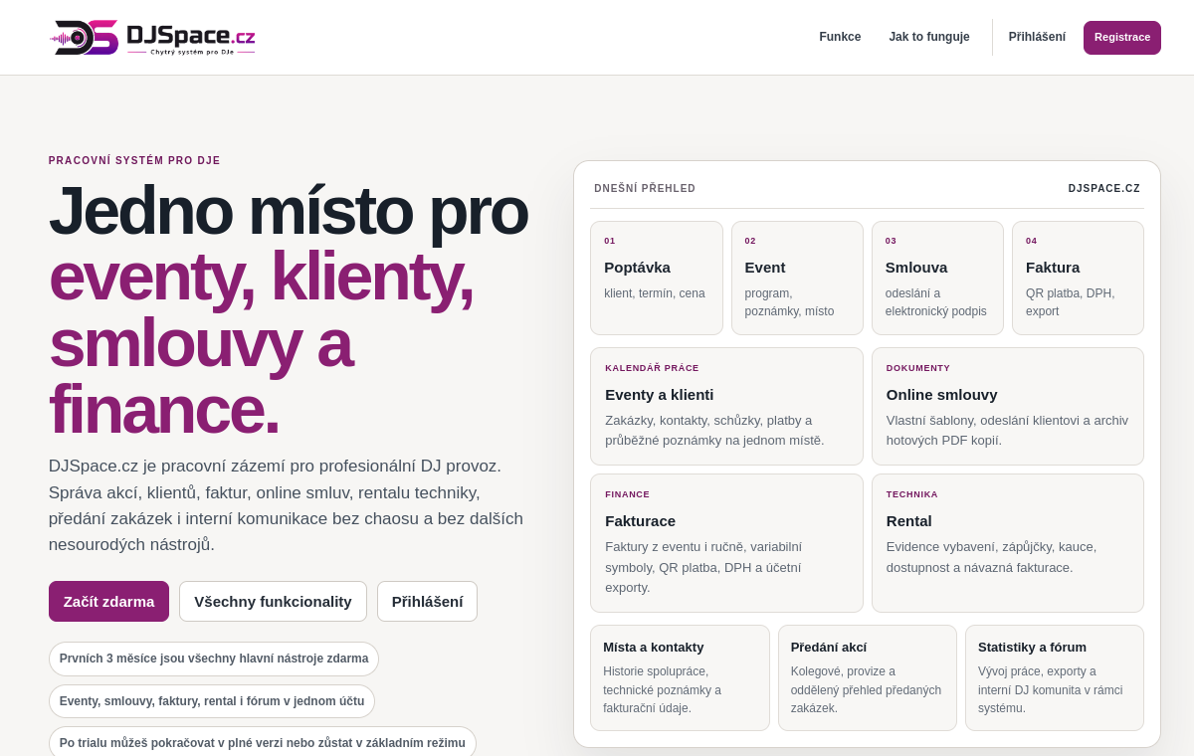
Task: Select the 01 Poptávka card
Action: pos(657,278)
